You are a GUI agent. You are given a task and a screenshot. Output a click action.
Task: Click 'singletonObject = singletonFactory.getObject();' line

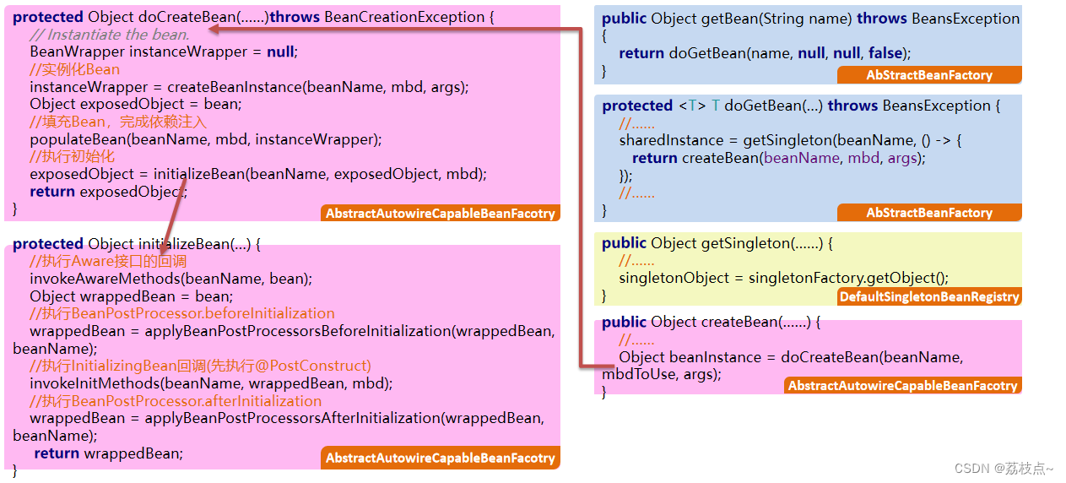tap(783, 278)
